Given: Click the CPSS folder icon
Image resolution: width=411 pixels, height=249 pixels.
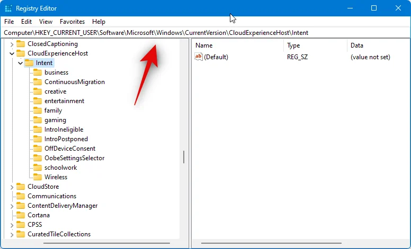Looking at the screenshot, I should [x=21, y=225].
